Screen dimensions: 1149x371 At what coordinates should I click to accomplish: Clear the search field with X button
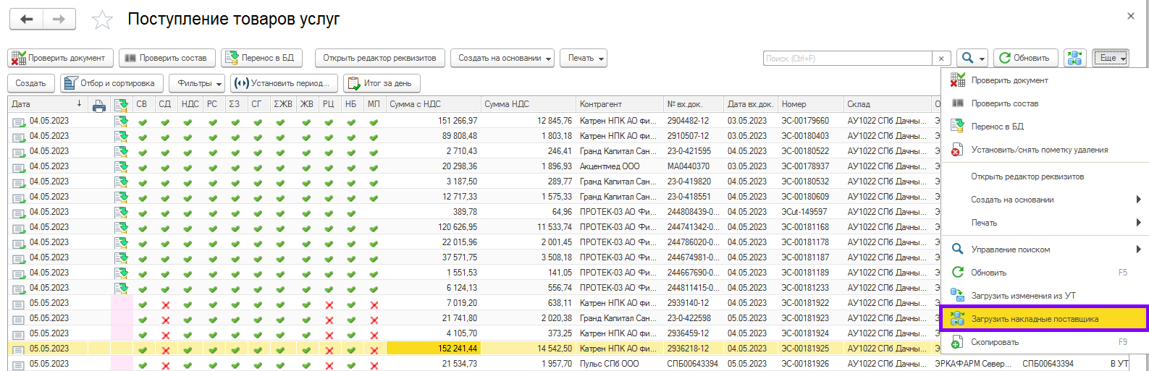pos(940,59)
